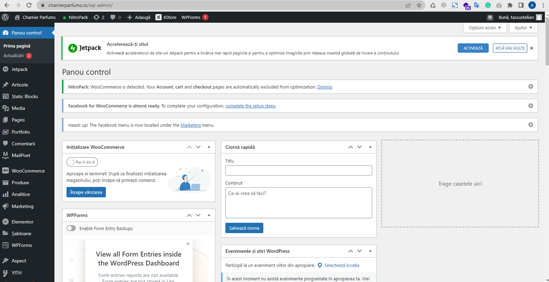Screen dimensions: 549x282
Task: Open Actualizări submenu with 2 badge
Action: click(18, 56)
